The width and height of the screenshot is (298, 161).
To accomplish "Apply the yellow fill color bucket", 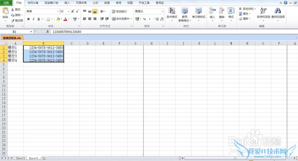I will [58, 19].
